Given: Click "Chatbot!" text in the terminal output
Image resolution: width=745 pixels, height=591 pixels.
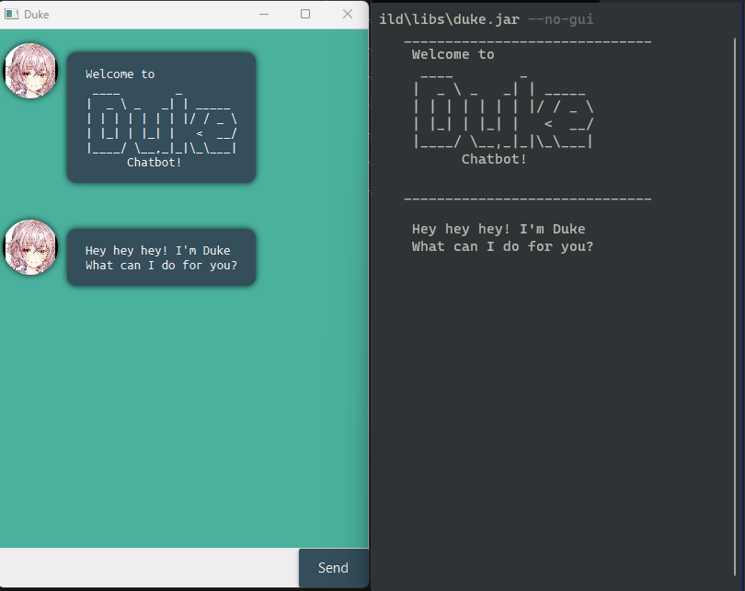Looking at the screenshot, I should click(494, 159).
